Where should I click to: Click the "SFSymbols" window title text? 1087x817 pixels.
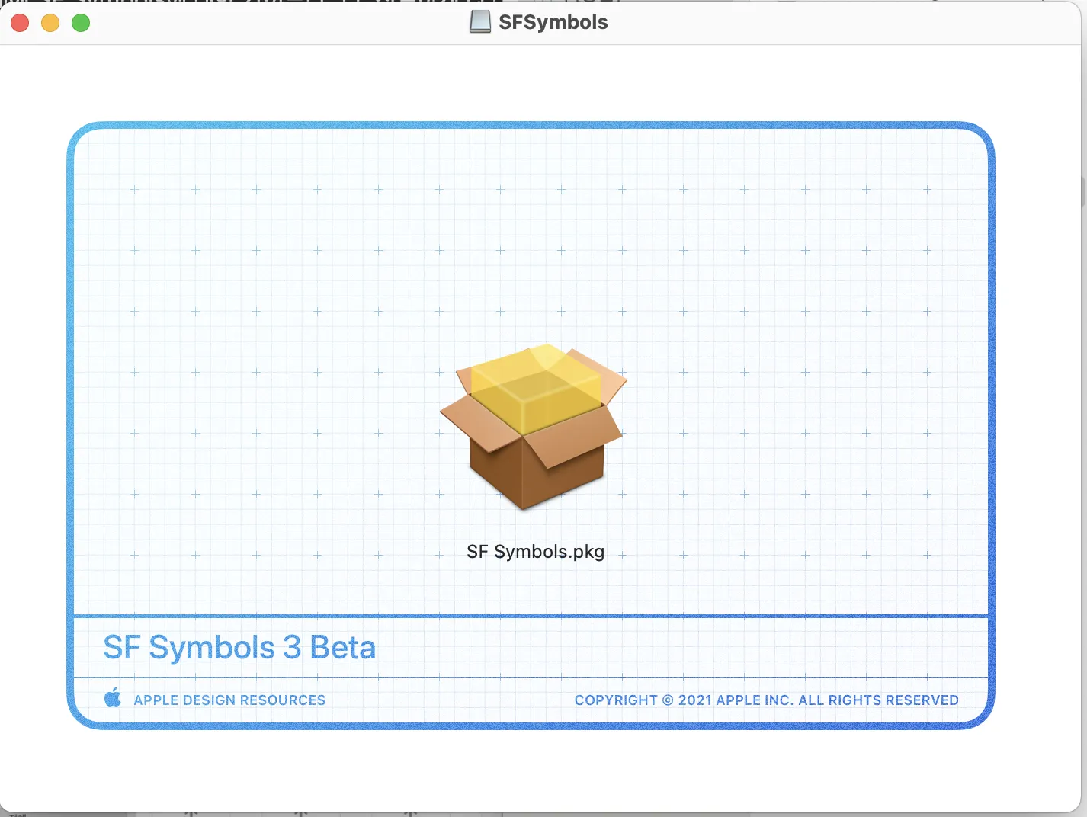pos(553,22)
